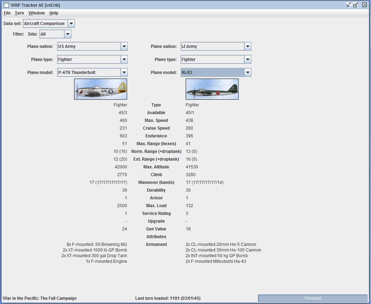Click the Durability row label

click(156, 190)
